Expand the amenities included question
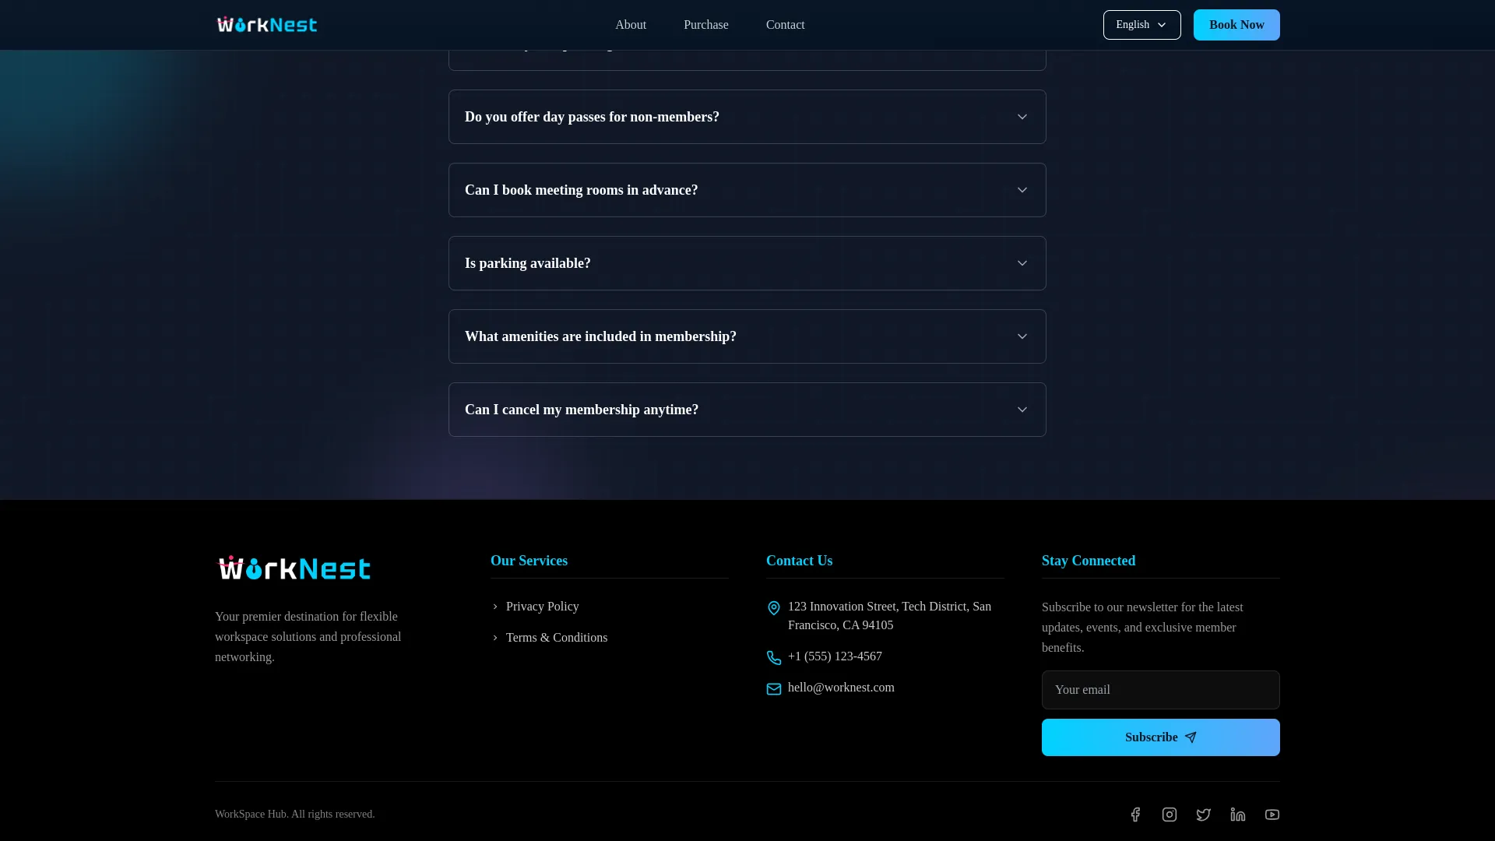 tap(747, 336)
